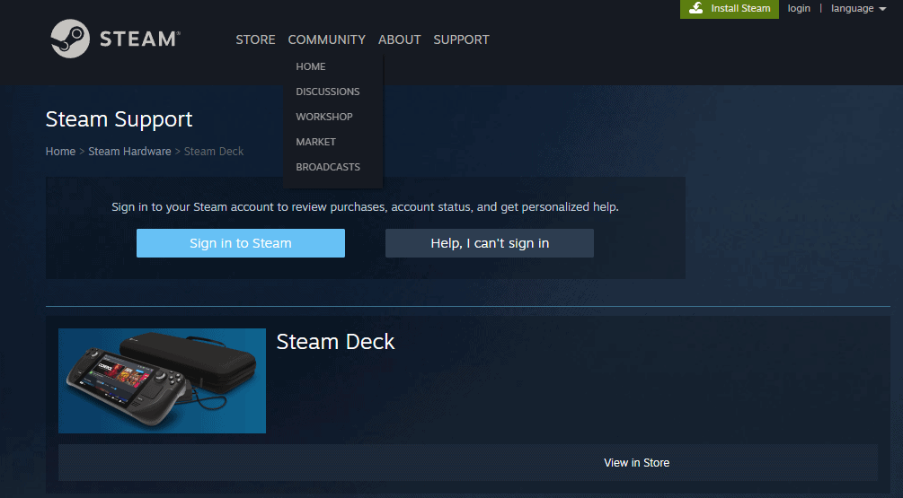903x498 pixels.
Task: Click the Steam logo icon
Action: [70, 39]
